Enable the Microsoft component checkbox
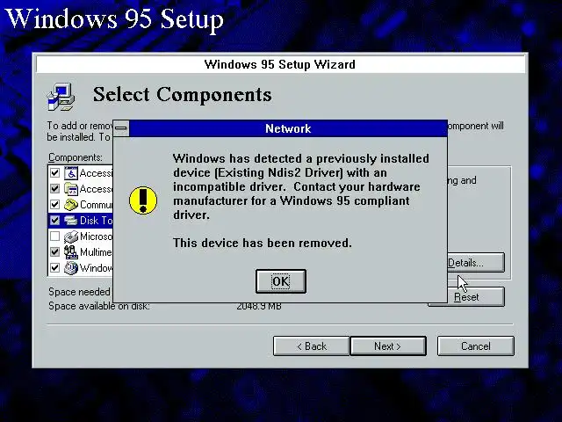This screenshot has width=562, height=422. click(x=54, y=236)
